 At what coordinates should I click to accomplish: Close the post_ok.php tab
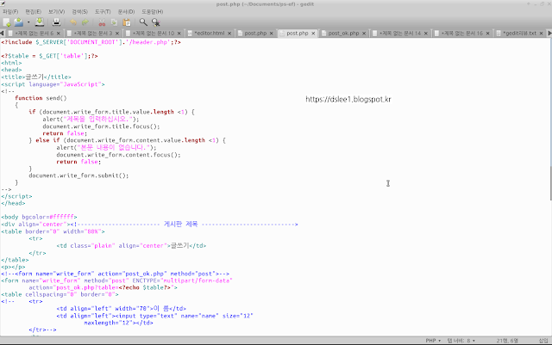[x=364, y=34]
